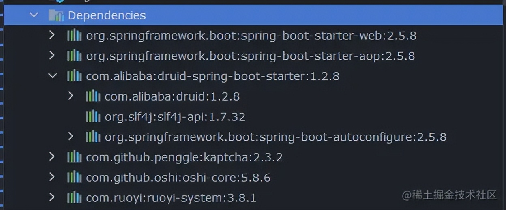Click library icon beside slf4j-api

tap(93, 117)
